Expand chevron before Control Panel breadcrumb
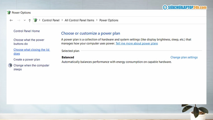This screenshot has width=213, height=120. pyautogui.click(x=40, y=20)
